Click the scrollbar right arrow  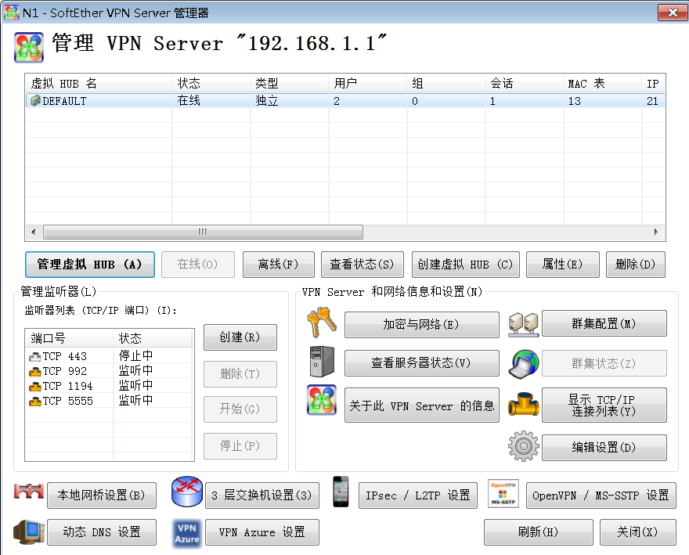[x=656, y=232]
